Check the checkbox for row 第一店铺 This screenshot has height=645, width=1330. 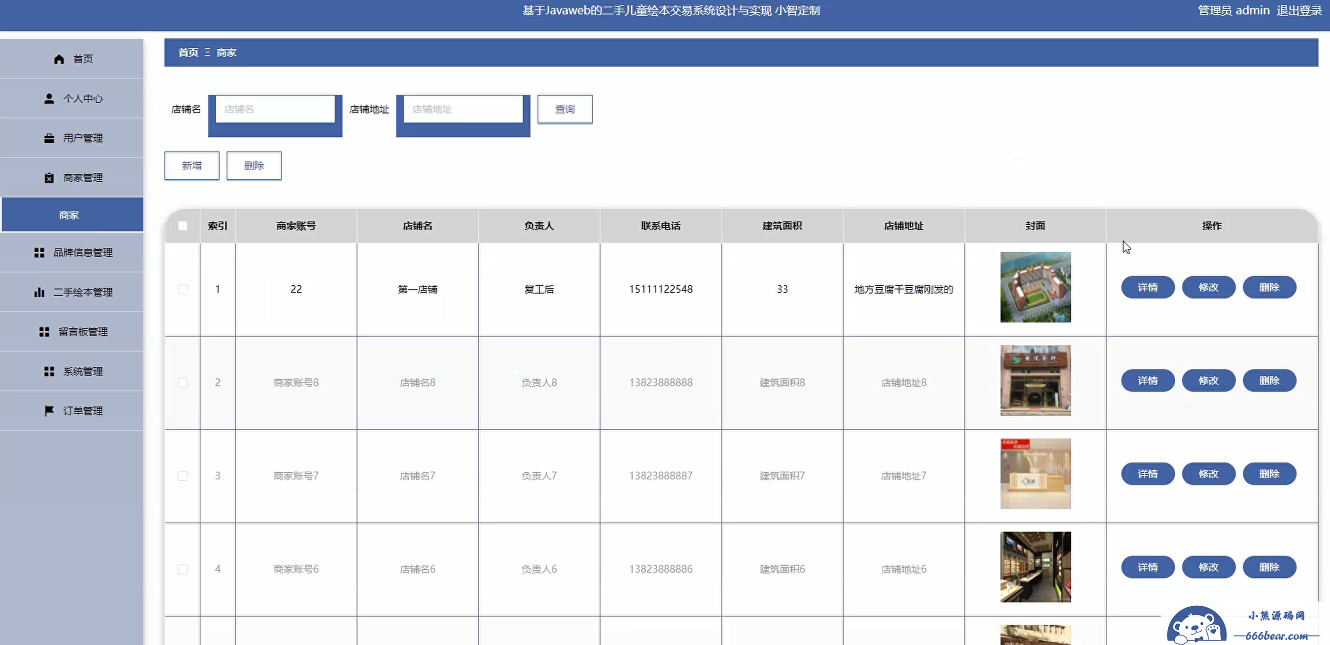pos(183,289)
